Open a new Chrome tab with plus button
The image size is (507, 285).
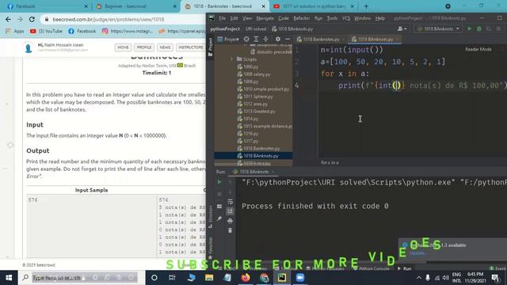pyautogui.click(x=366, y=6)
